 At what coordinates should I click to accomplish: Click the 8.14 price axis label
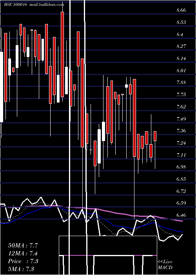point(181,59)
